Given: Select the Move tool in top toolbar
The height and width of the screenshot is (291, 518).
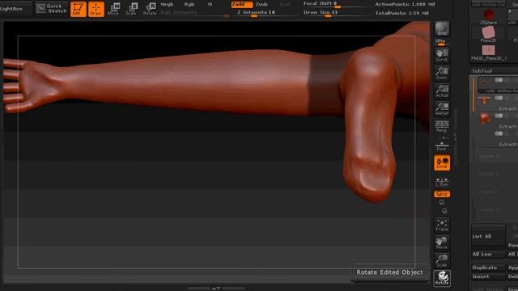Looking at the screenshot, I should coord(113,9).
